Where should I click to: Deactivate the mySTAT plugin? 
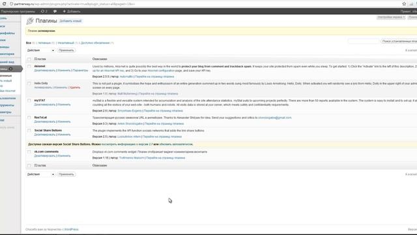(45, 104)
